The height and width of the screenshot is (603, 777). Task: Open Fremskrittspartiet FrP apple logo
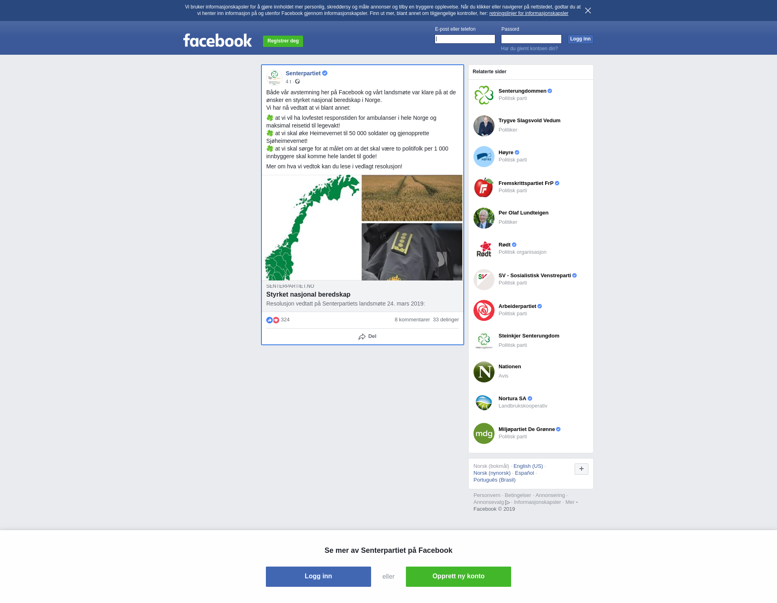[484, 187]
